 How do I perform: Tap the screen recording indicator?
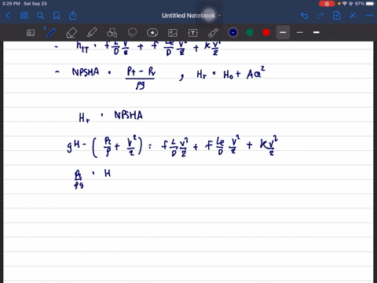[x=327, y=4]
